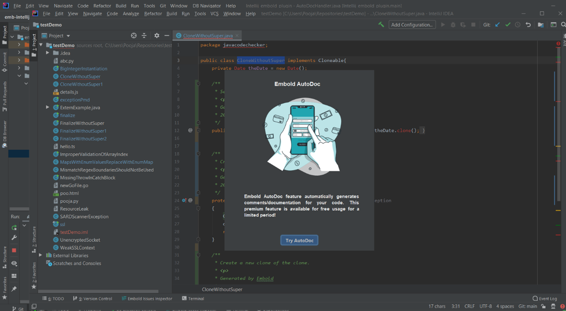Expand the External Libraries node
The image size is (566, 311).
(41, 256)
